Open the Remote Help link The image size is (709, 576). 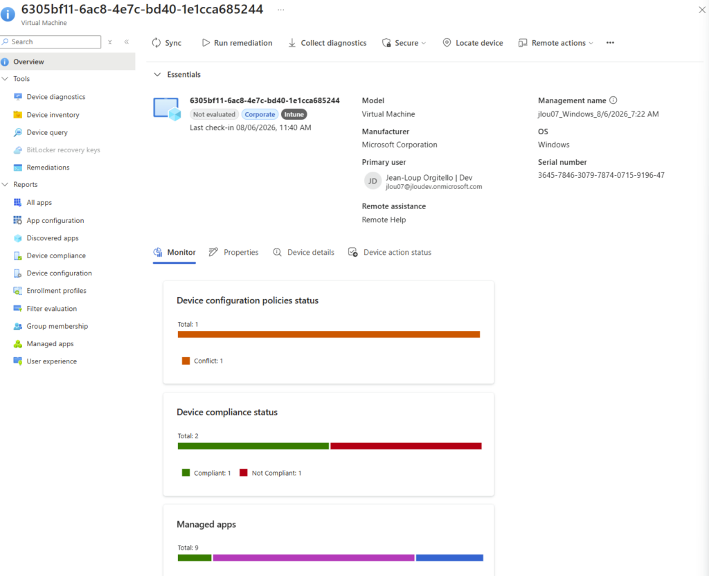click(384, 219)
